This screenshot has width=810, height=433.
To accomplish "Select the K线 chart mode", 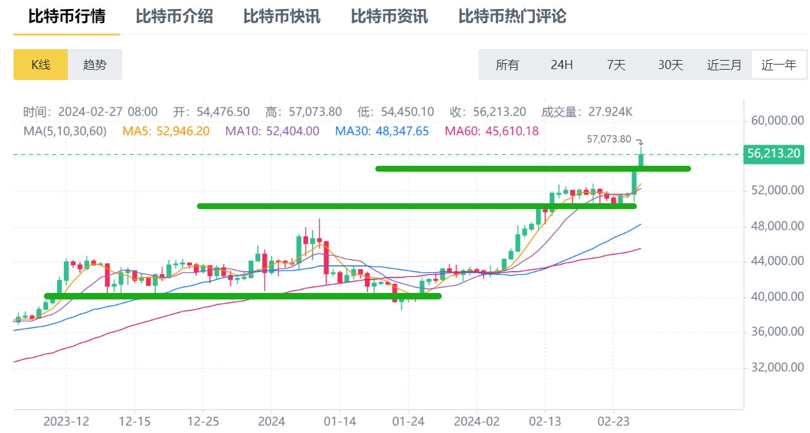I will [x=41, y=65].
